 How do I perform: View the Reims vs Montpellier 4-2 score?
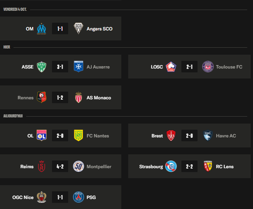click(x=60, y=166)
